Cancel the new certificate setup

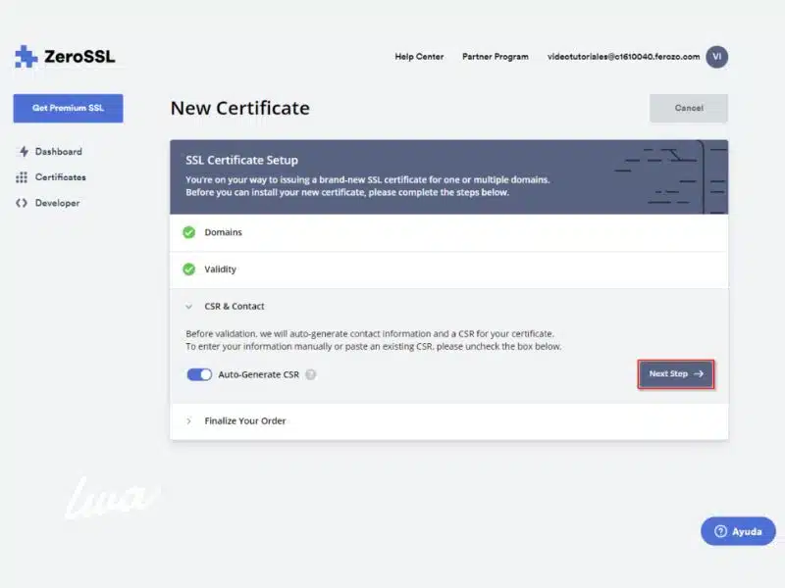688,108
